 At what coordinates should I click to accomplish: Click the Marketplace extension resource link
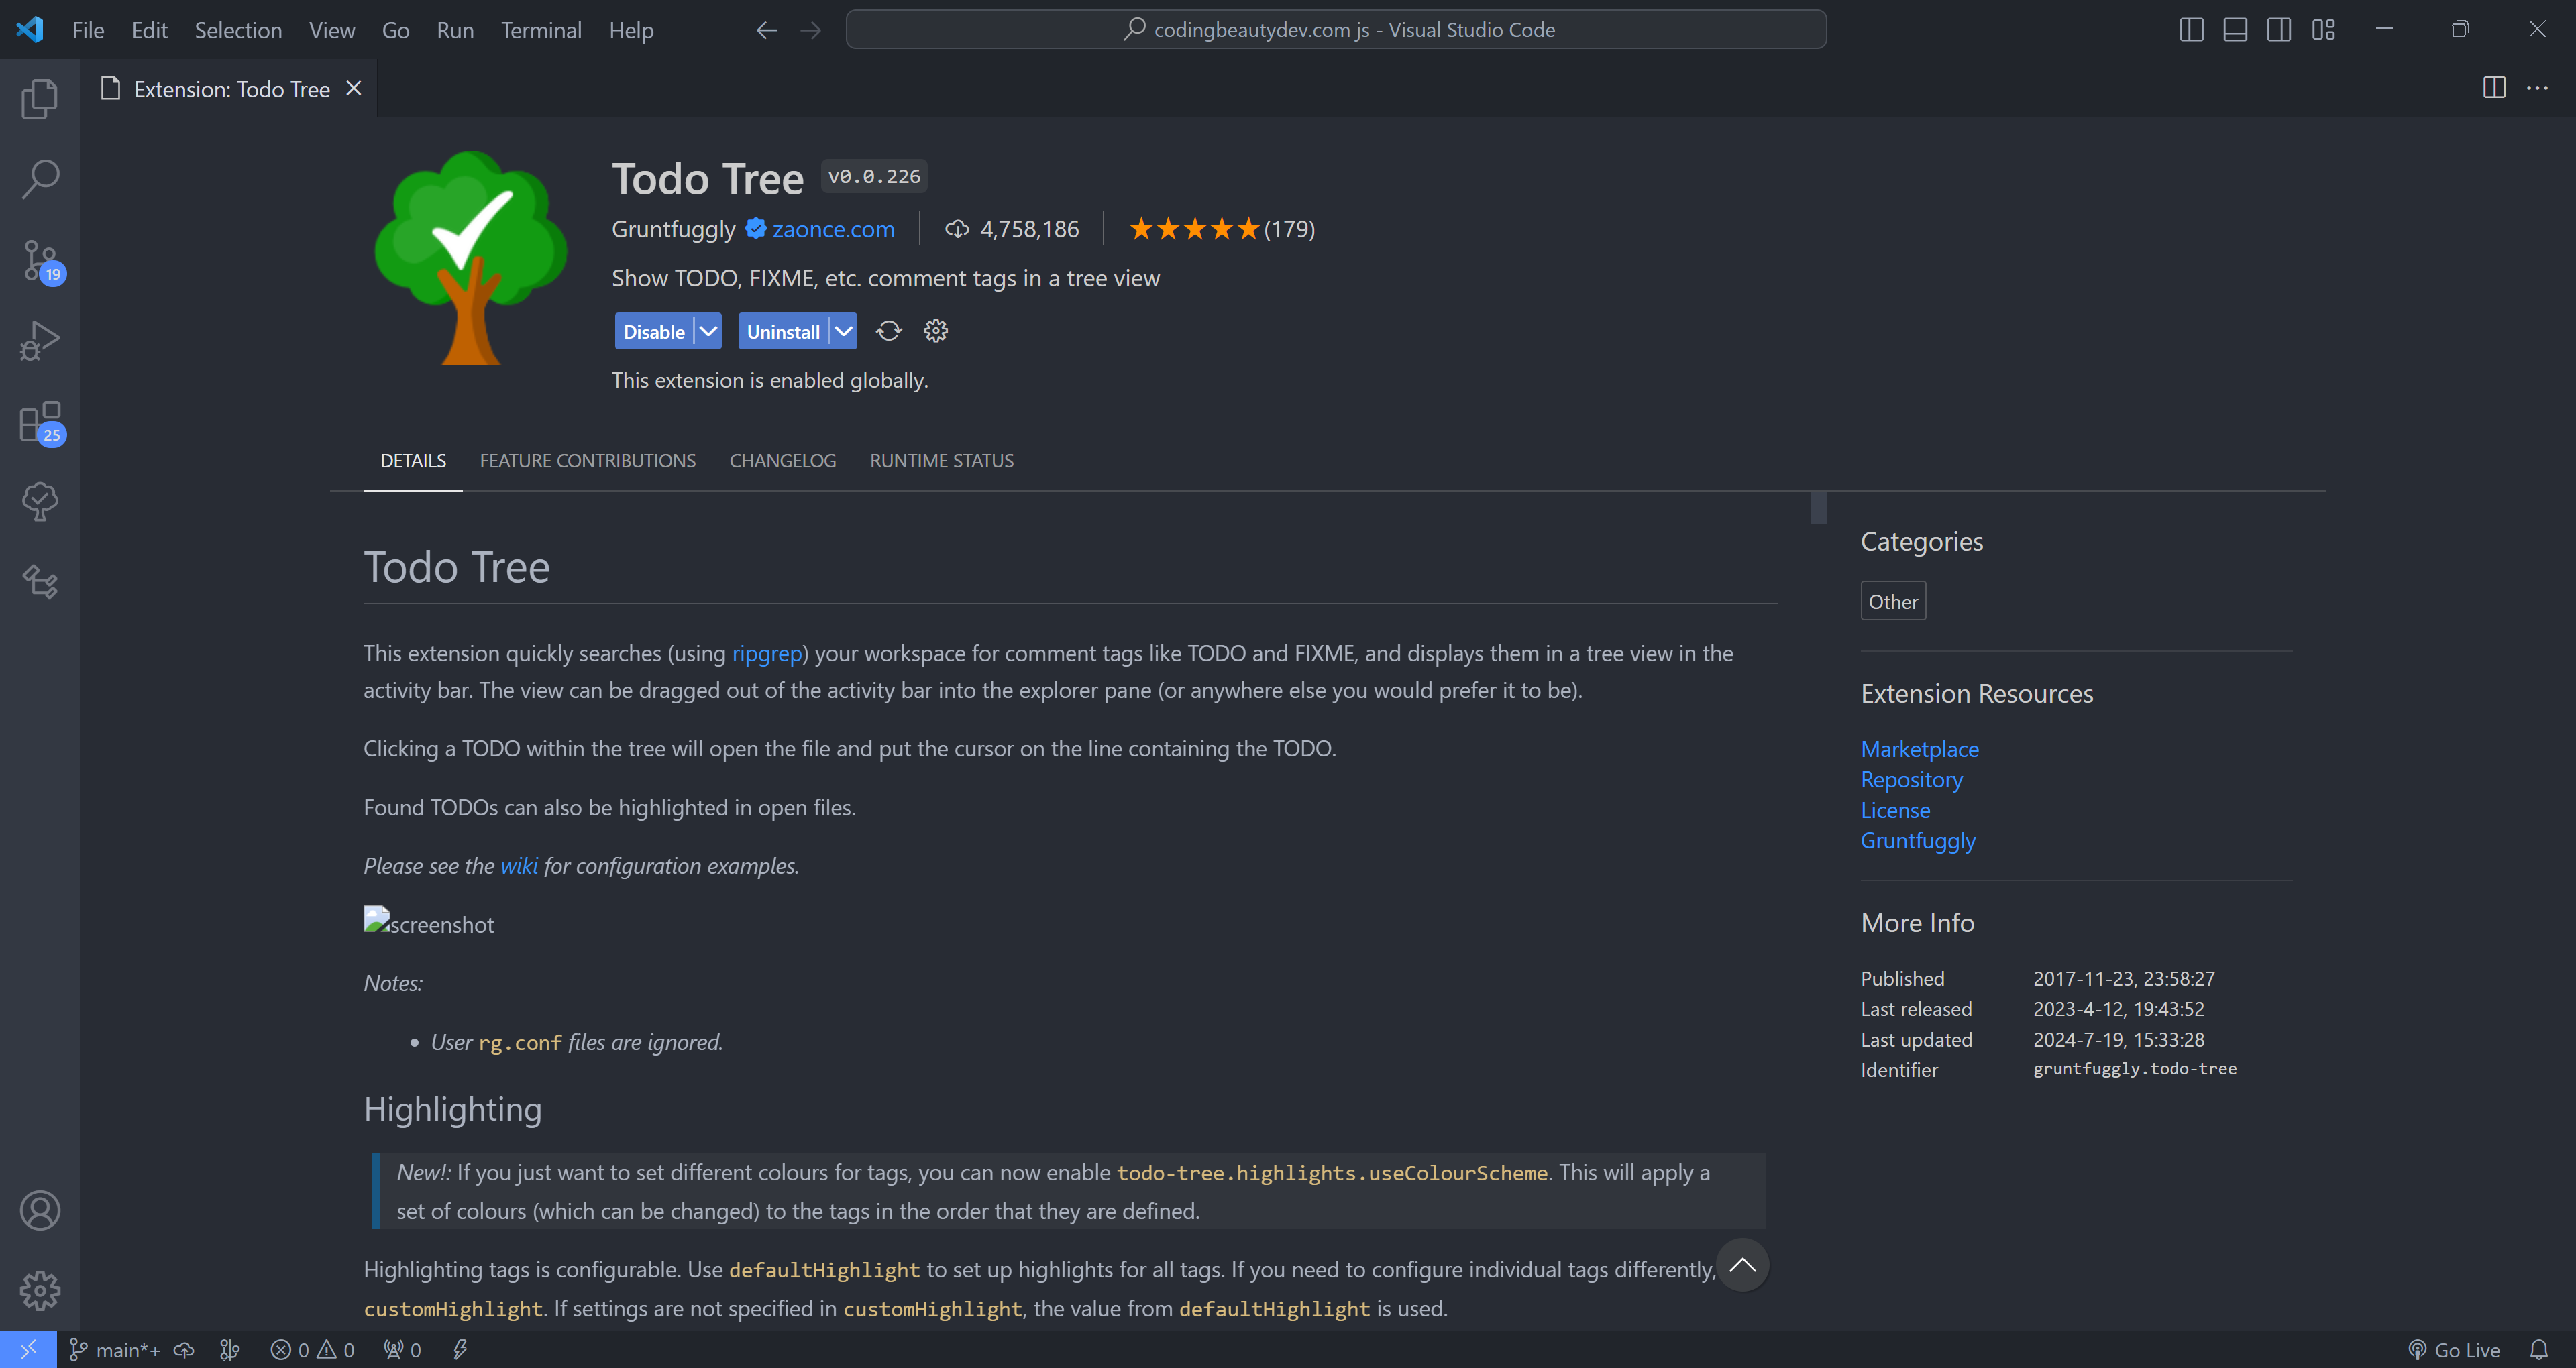click(1920, 748)
